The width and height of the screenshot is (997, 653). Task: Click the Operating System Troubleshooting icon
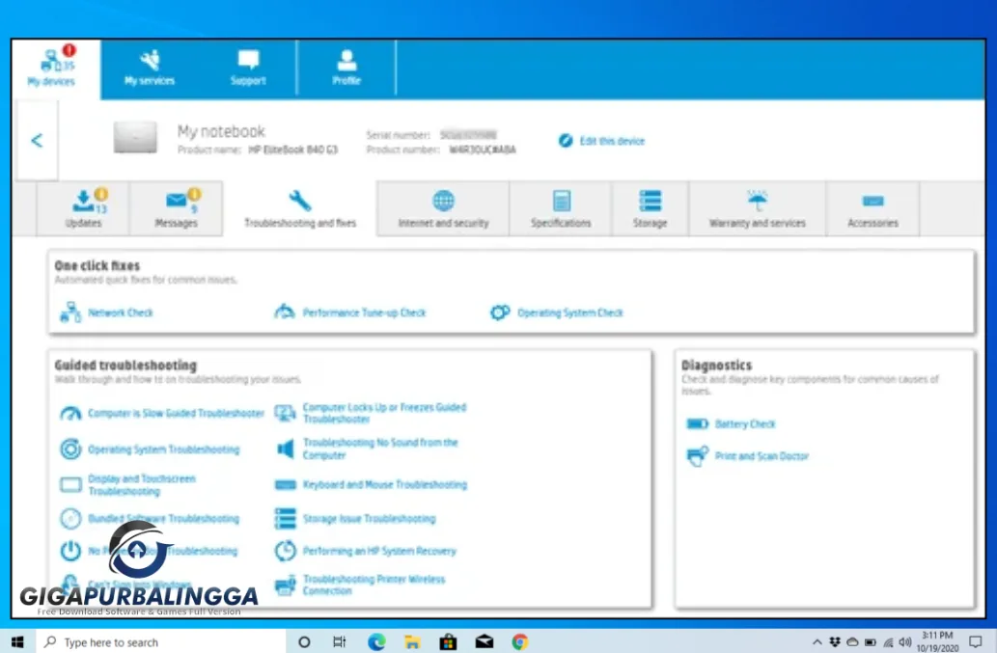pyautogui.click(x=70, y=449)
